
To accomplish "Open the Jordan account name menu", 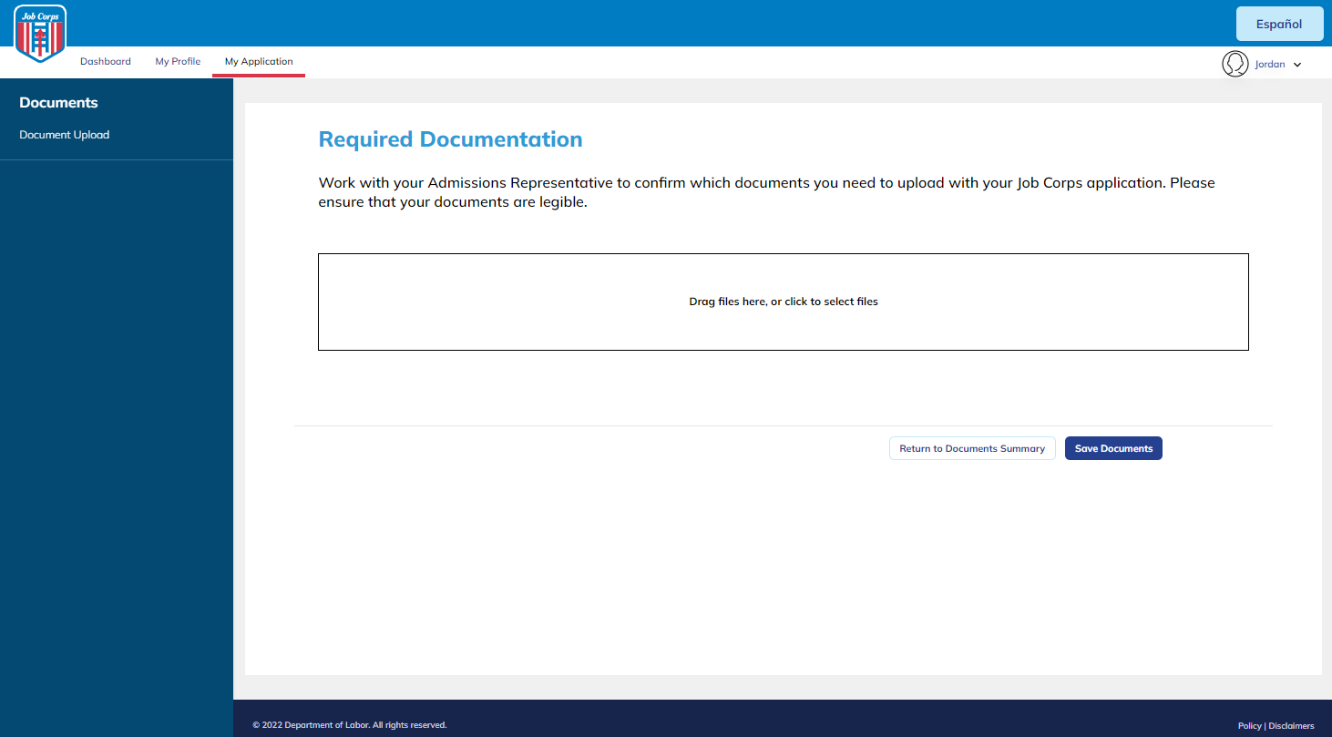I will pos(1269,65).
